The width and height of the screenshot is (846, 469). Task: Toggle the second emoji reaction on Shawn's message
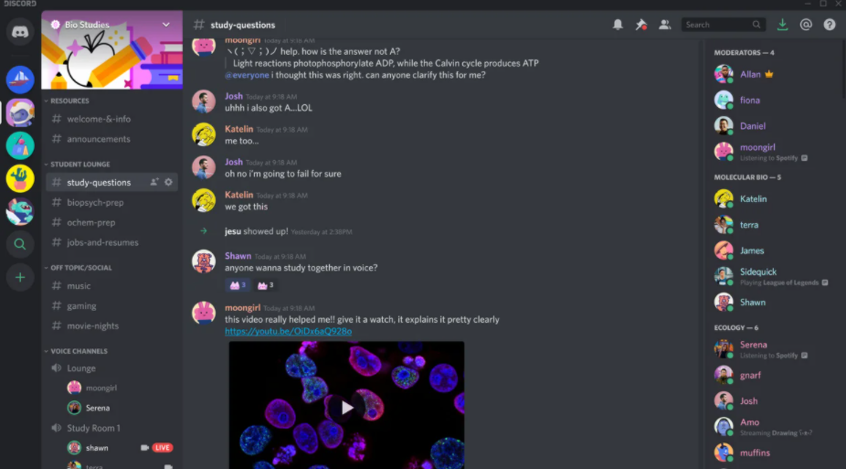click(265, 285)
